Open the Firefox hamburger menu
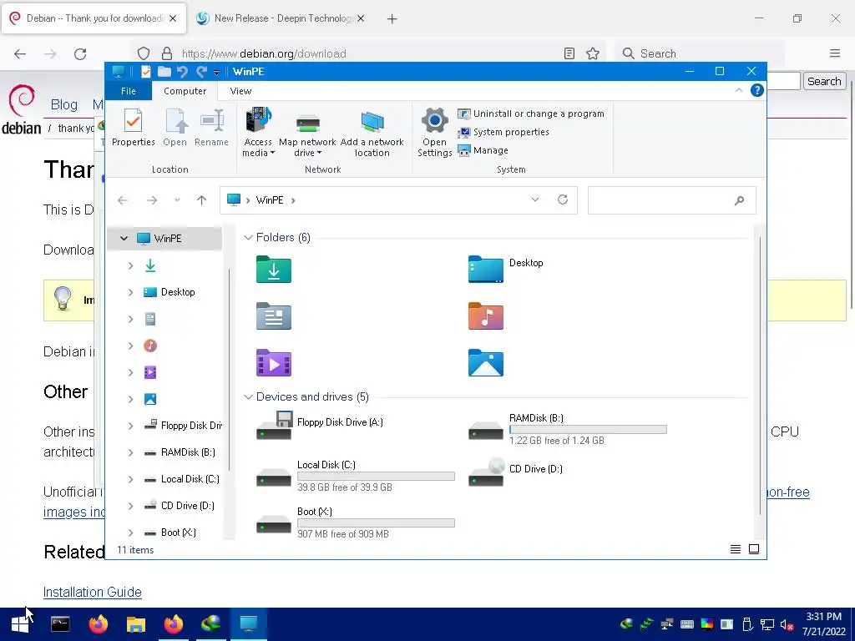The height and width of the screenshot is (641, 855). 835,53
